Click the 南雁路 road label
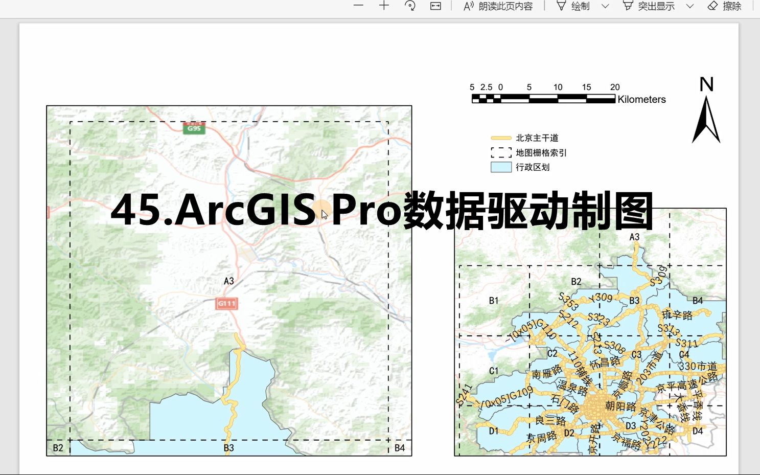Screen dimensions: 760x475 click(x=546, y=372)
